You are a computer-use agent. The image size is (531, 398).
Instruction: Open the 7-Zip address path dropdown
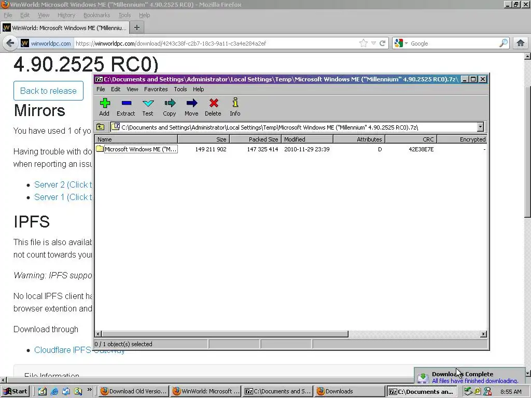click(481, 127)
